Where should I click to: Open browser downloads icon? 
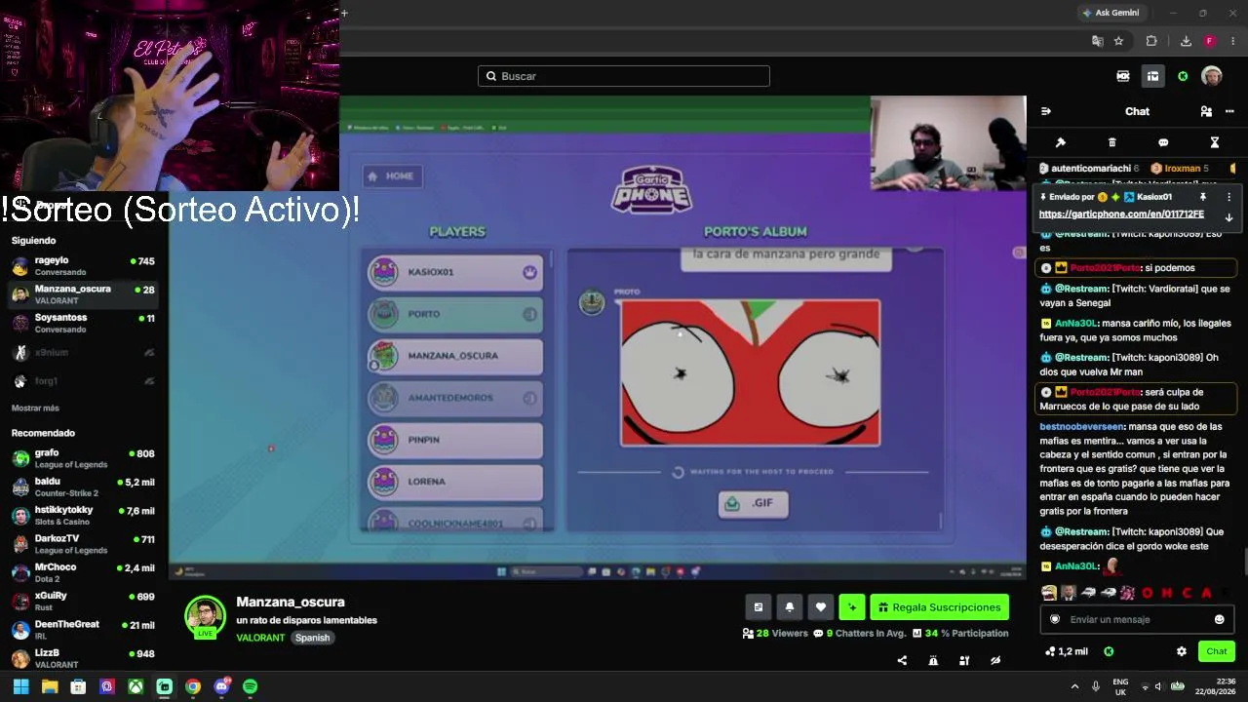pos(1186,41)
